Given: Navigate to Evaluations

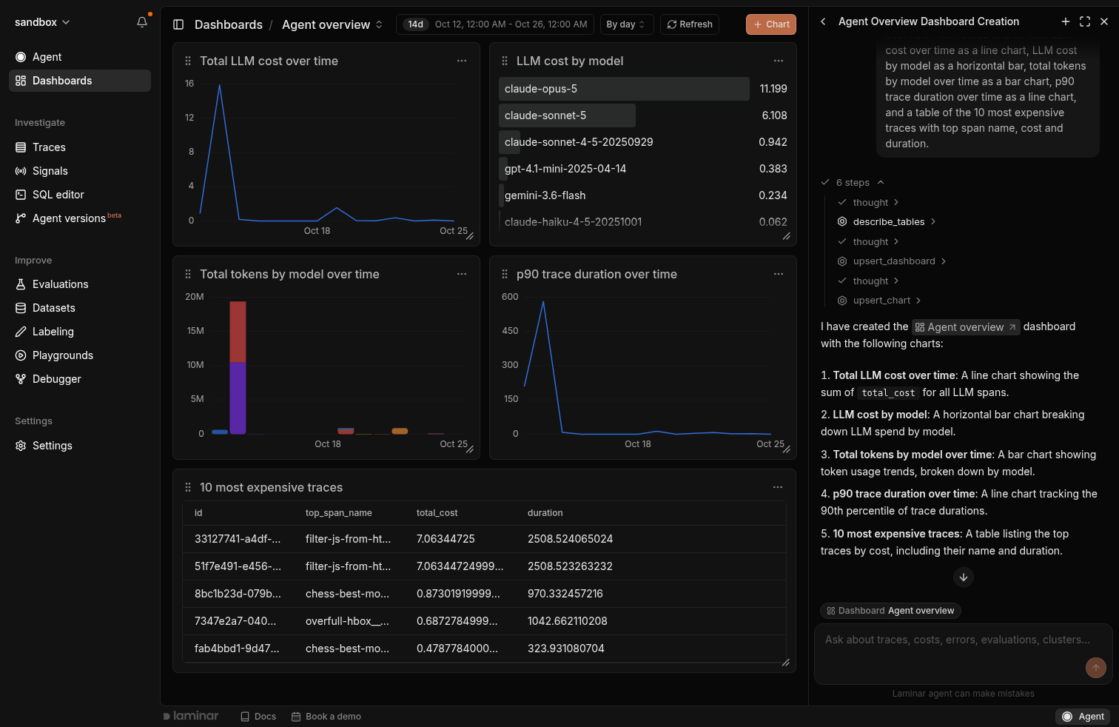Looking at the screenshot, I should (x=80, y=284).
